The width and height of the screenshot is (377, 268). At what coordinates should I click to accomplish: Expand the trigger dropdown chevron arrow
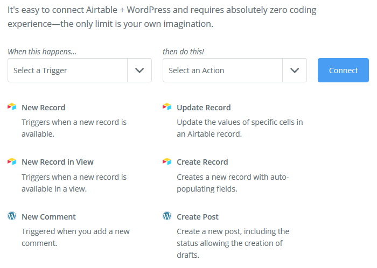(x=139, y=70)
